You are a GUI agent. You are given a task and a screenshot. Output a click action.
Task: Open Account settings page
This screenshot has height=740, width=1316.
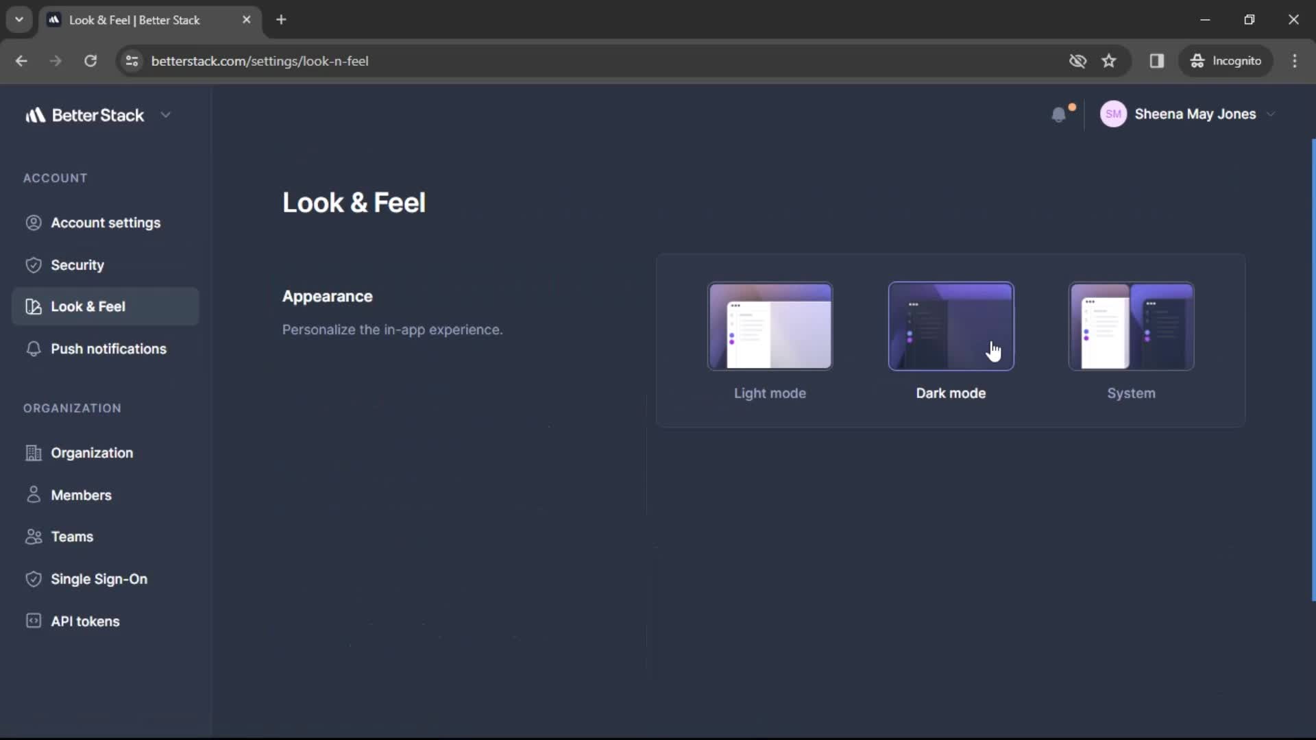pyautogui.click(x=106, y=222)
